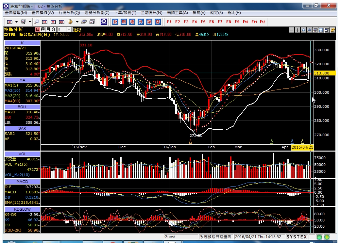
Task: Select 日 daily chart period
Action: pyautogui.click(x=38, y=29)
